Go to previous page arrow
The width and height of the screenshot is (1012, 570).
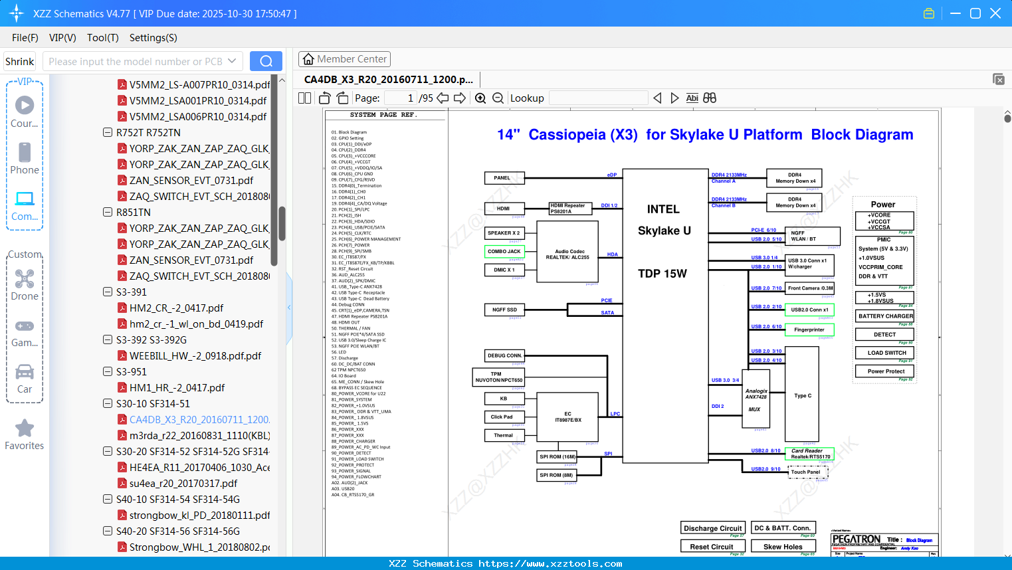coord(443,98)
